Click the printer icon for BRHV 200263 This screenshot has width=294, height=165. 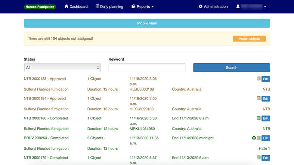click(254, 138)
